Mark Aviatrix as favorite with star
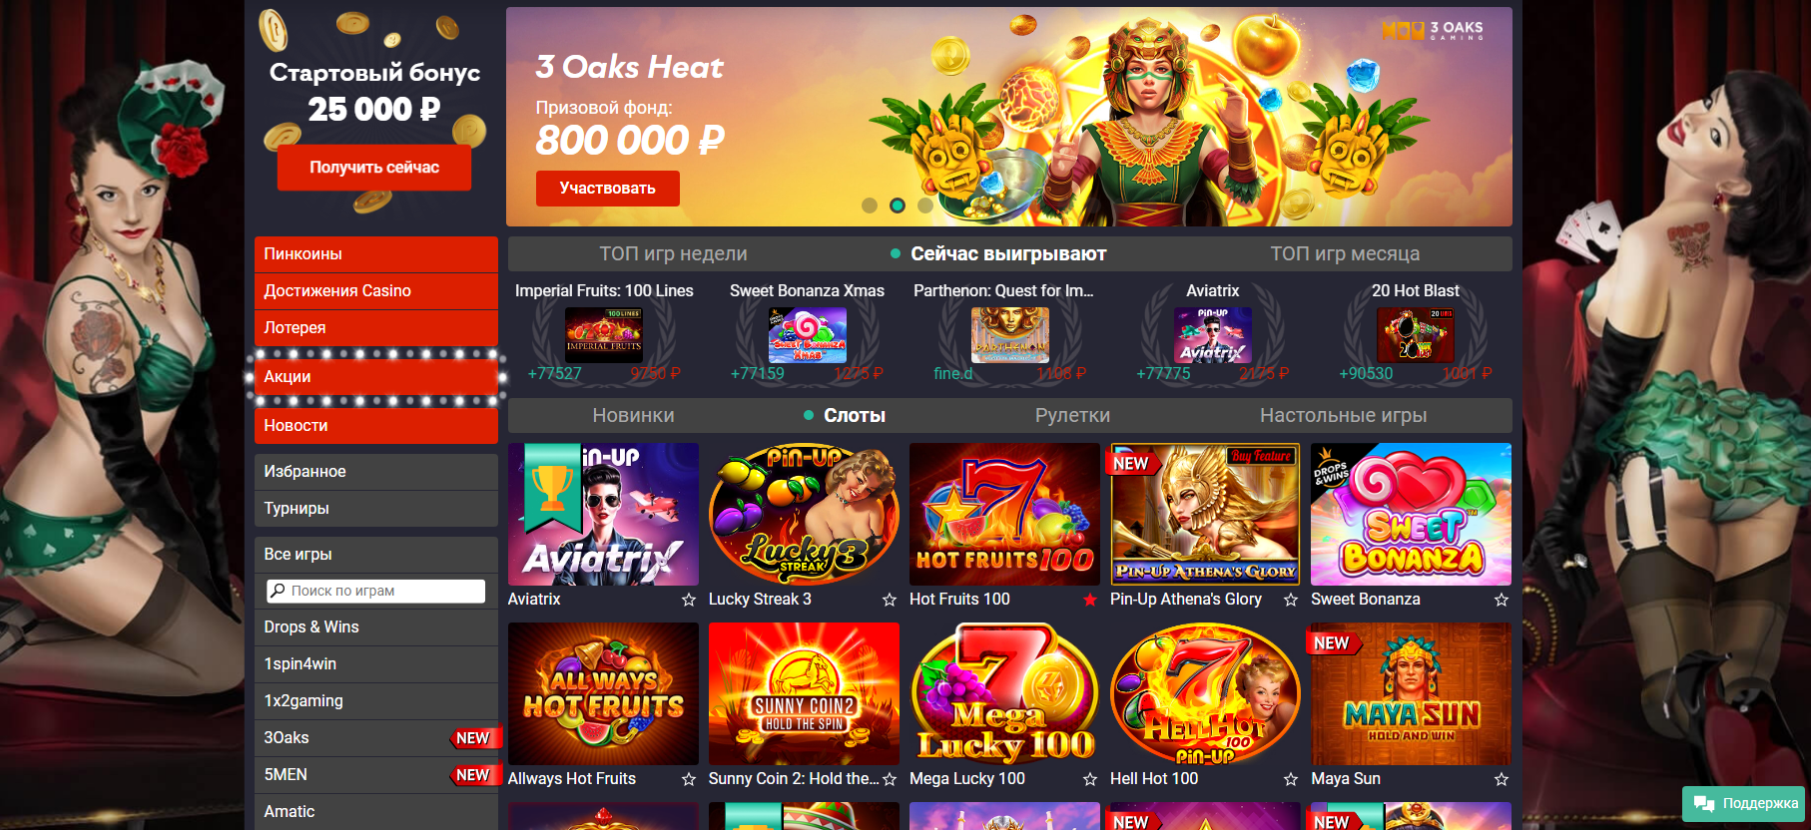The height and width of the screenshot is (830, 1811). point(688,600)
